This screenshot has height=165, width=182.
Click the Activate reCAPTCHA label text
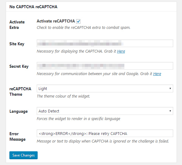[56, 21]
